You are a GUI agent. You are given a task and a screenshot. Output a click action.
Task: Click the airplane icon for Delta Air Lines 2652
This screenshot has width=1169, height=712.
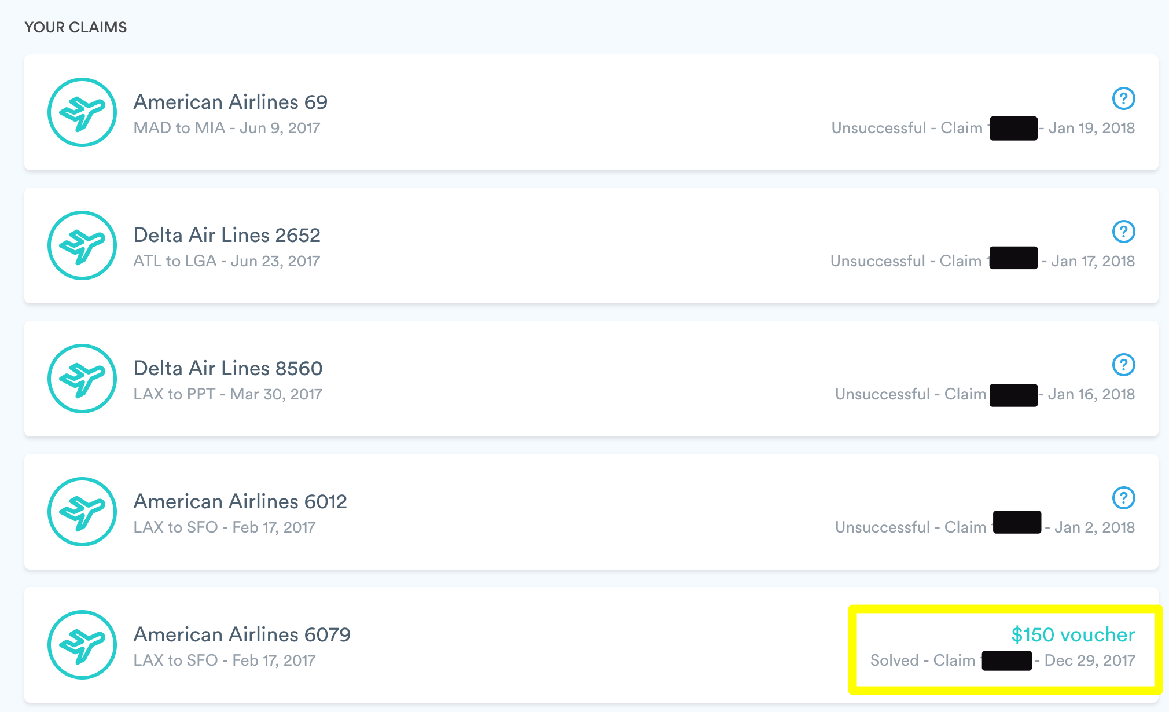[82, 245]
